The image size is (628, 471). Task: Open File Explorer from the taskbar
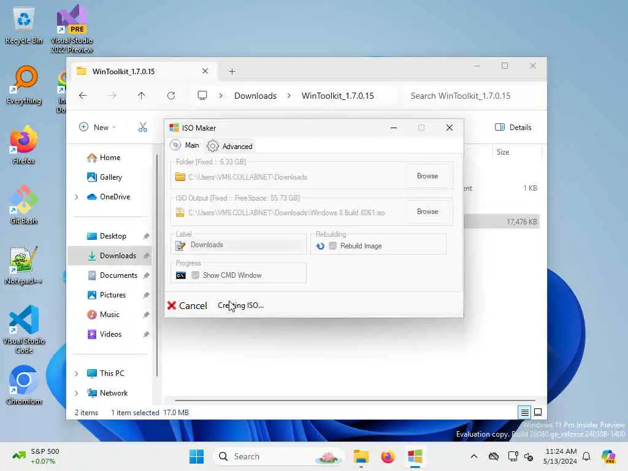361,456
